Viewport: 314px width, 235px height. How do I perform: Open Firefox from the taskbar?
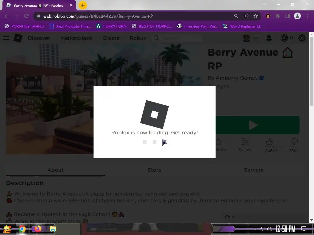point(38,229)
